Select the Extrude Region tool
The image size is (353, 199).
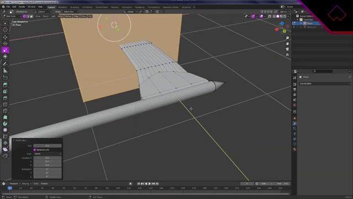[5, 85]
